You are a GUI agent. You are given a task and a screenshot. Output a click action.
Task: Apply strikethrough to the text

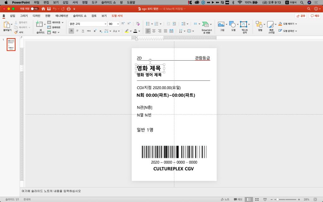point(89,31)
